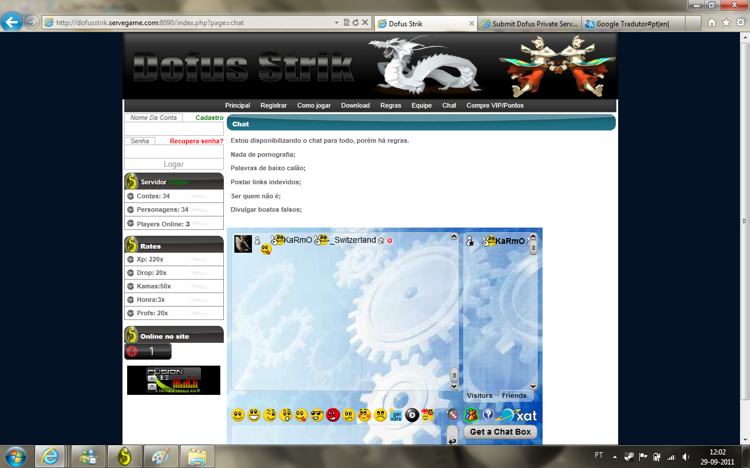
Task: Click the taskbar volume speaker icon
Action: pos(686,457)
